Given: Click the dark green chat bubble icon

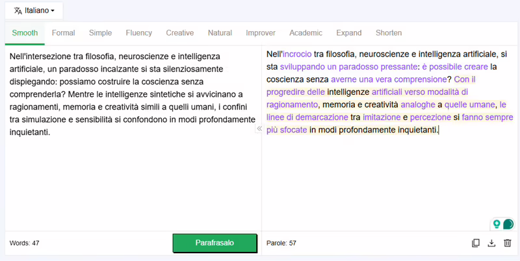Looking at the screenshot, I should (508, 224).
